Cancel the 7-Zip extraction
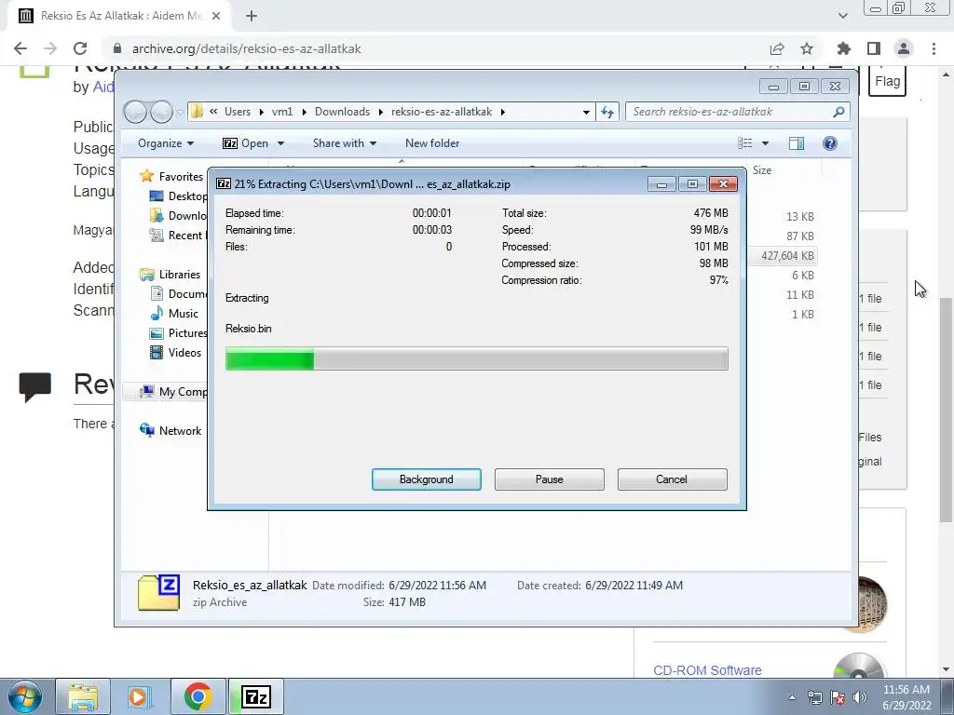 672,479
